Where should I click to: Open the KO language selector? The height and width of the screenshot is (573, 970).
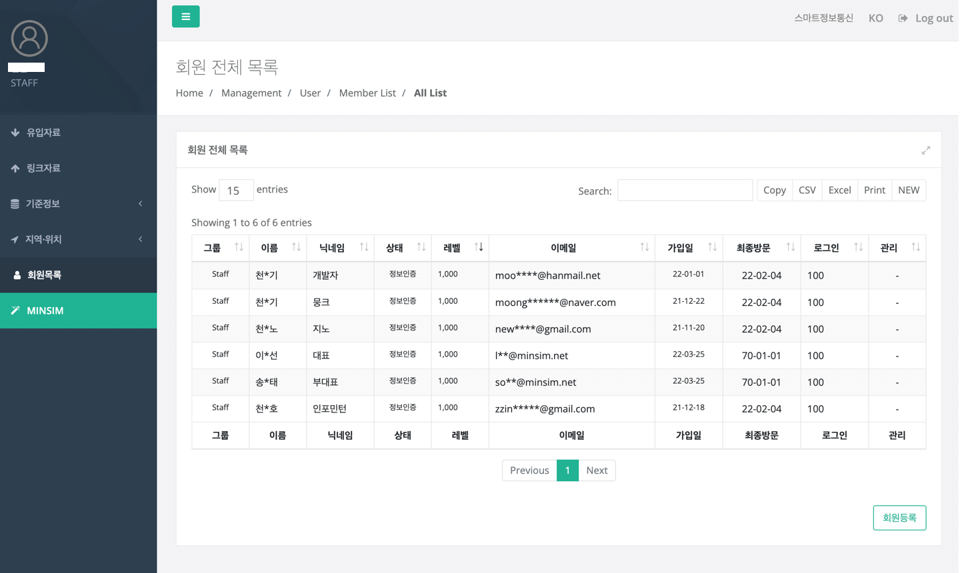coord(876,18)
